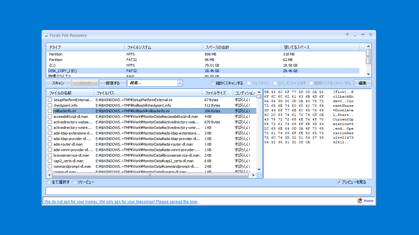Click the スキャン button
This screenshot has height=235, width=419.
(x=58, y=83)
